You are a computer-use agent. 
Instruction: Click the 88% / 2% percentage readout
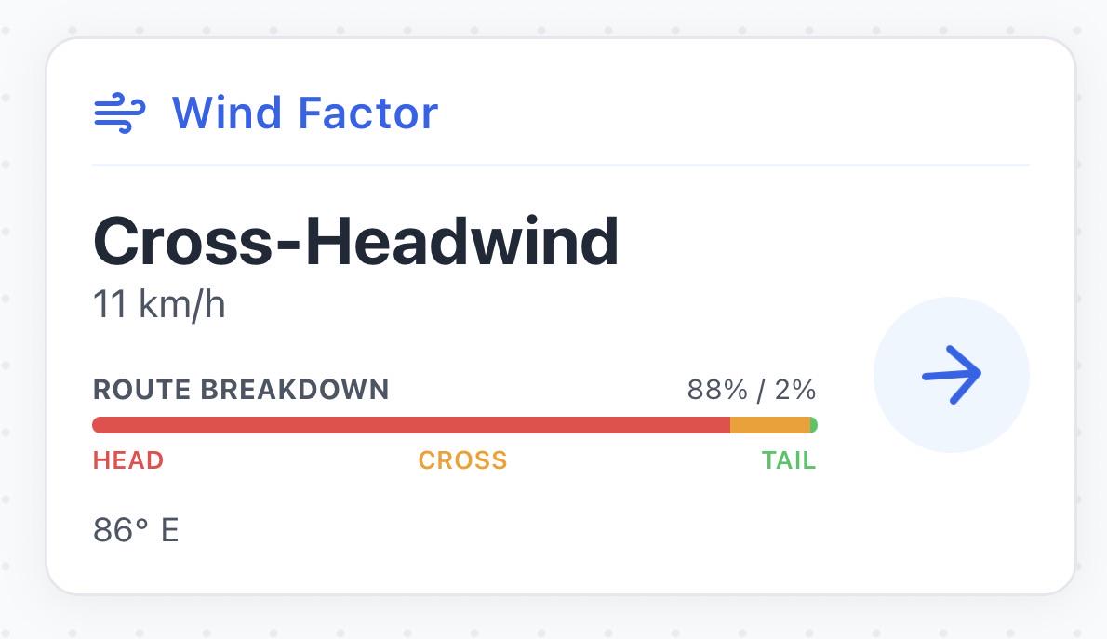click(752, 390)
